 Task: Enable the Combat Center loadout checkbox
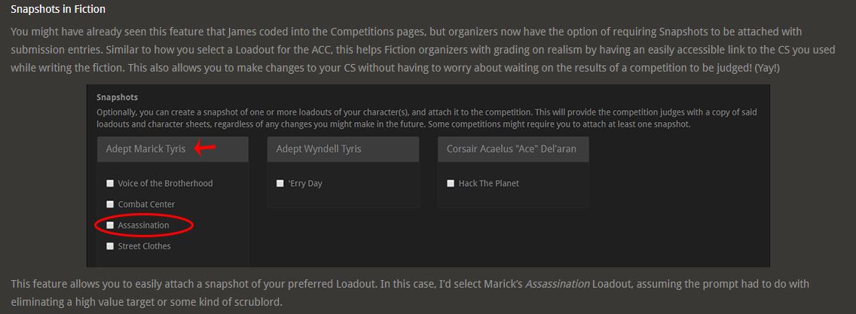(x=111, y=204)
